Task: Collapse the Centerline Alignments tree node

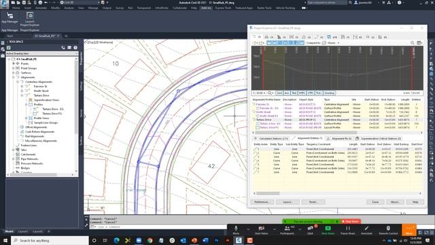Action: pos(18,82)
